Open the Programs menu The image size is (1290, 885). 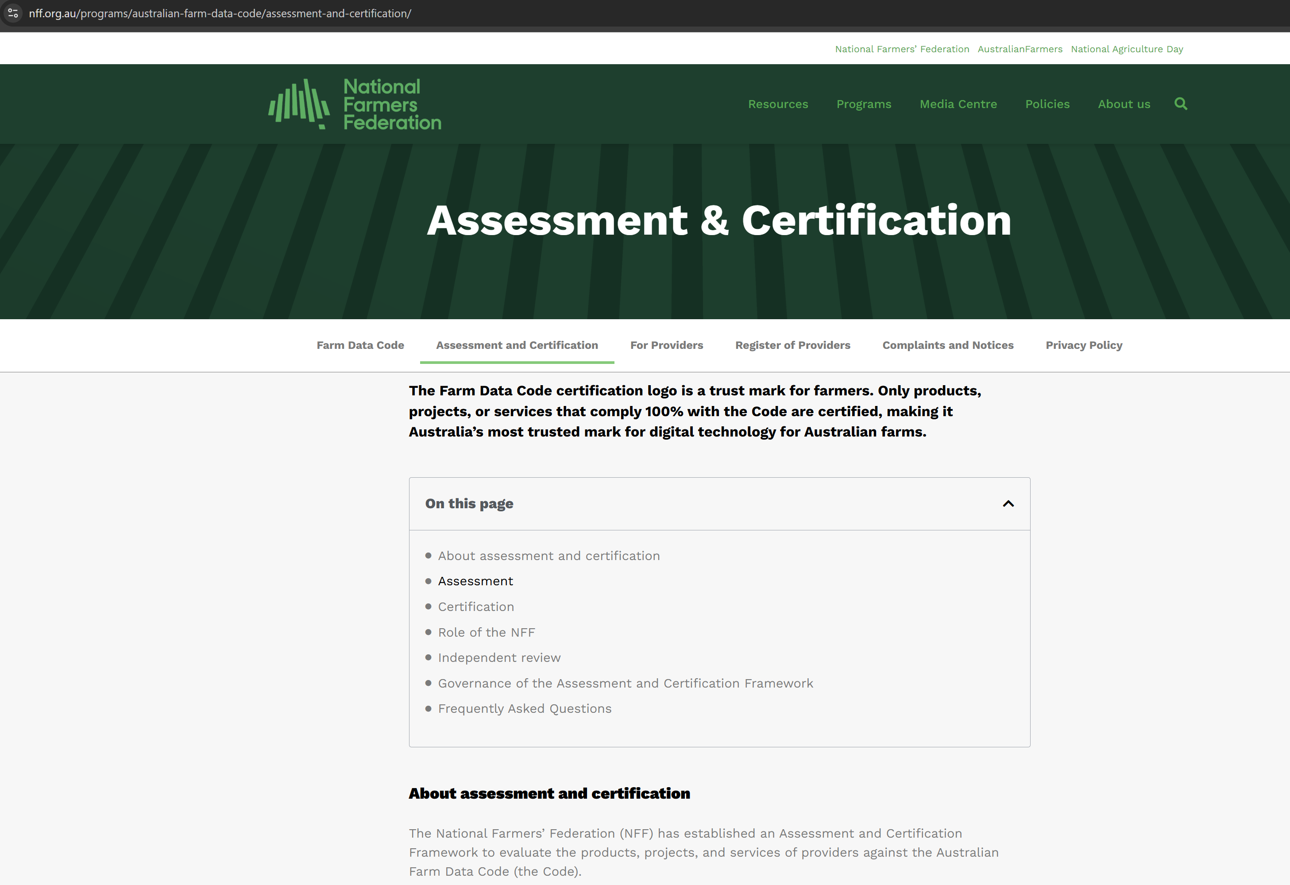864,104
